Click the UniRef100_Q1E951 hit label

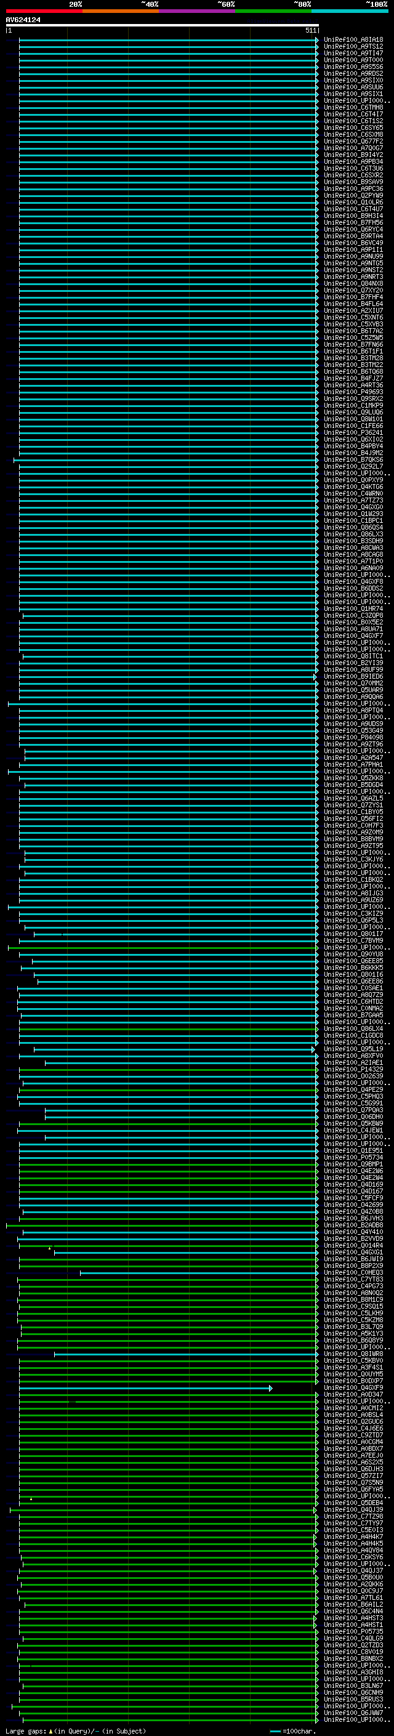[x=353, y=1150]
